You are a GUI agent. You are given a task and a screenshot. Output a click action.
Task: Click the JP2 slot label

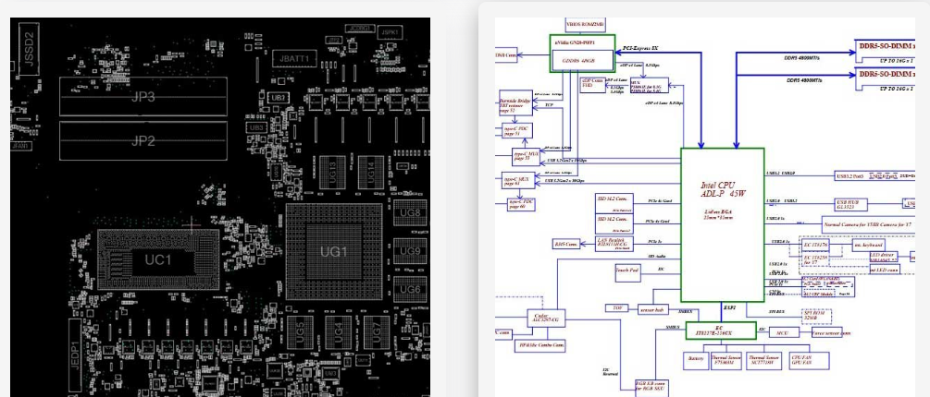pyautogui.click(x=143, y=141)
